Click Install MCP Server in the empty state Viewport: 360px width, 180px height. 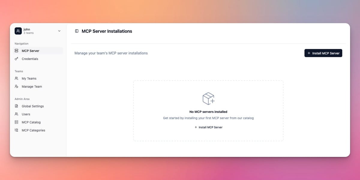click(208, 127)
